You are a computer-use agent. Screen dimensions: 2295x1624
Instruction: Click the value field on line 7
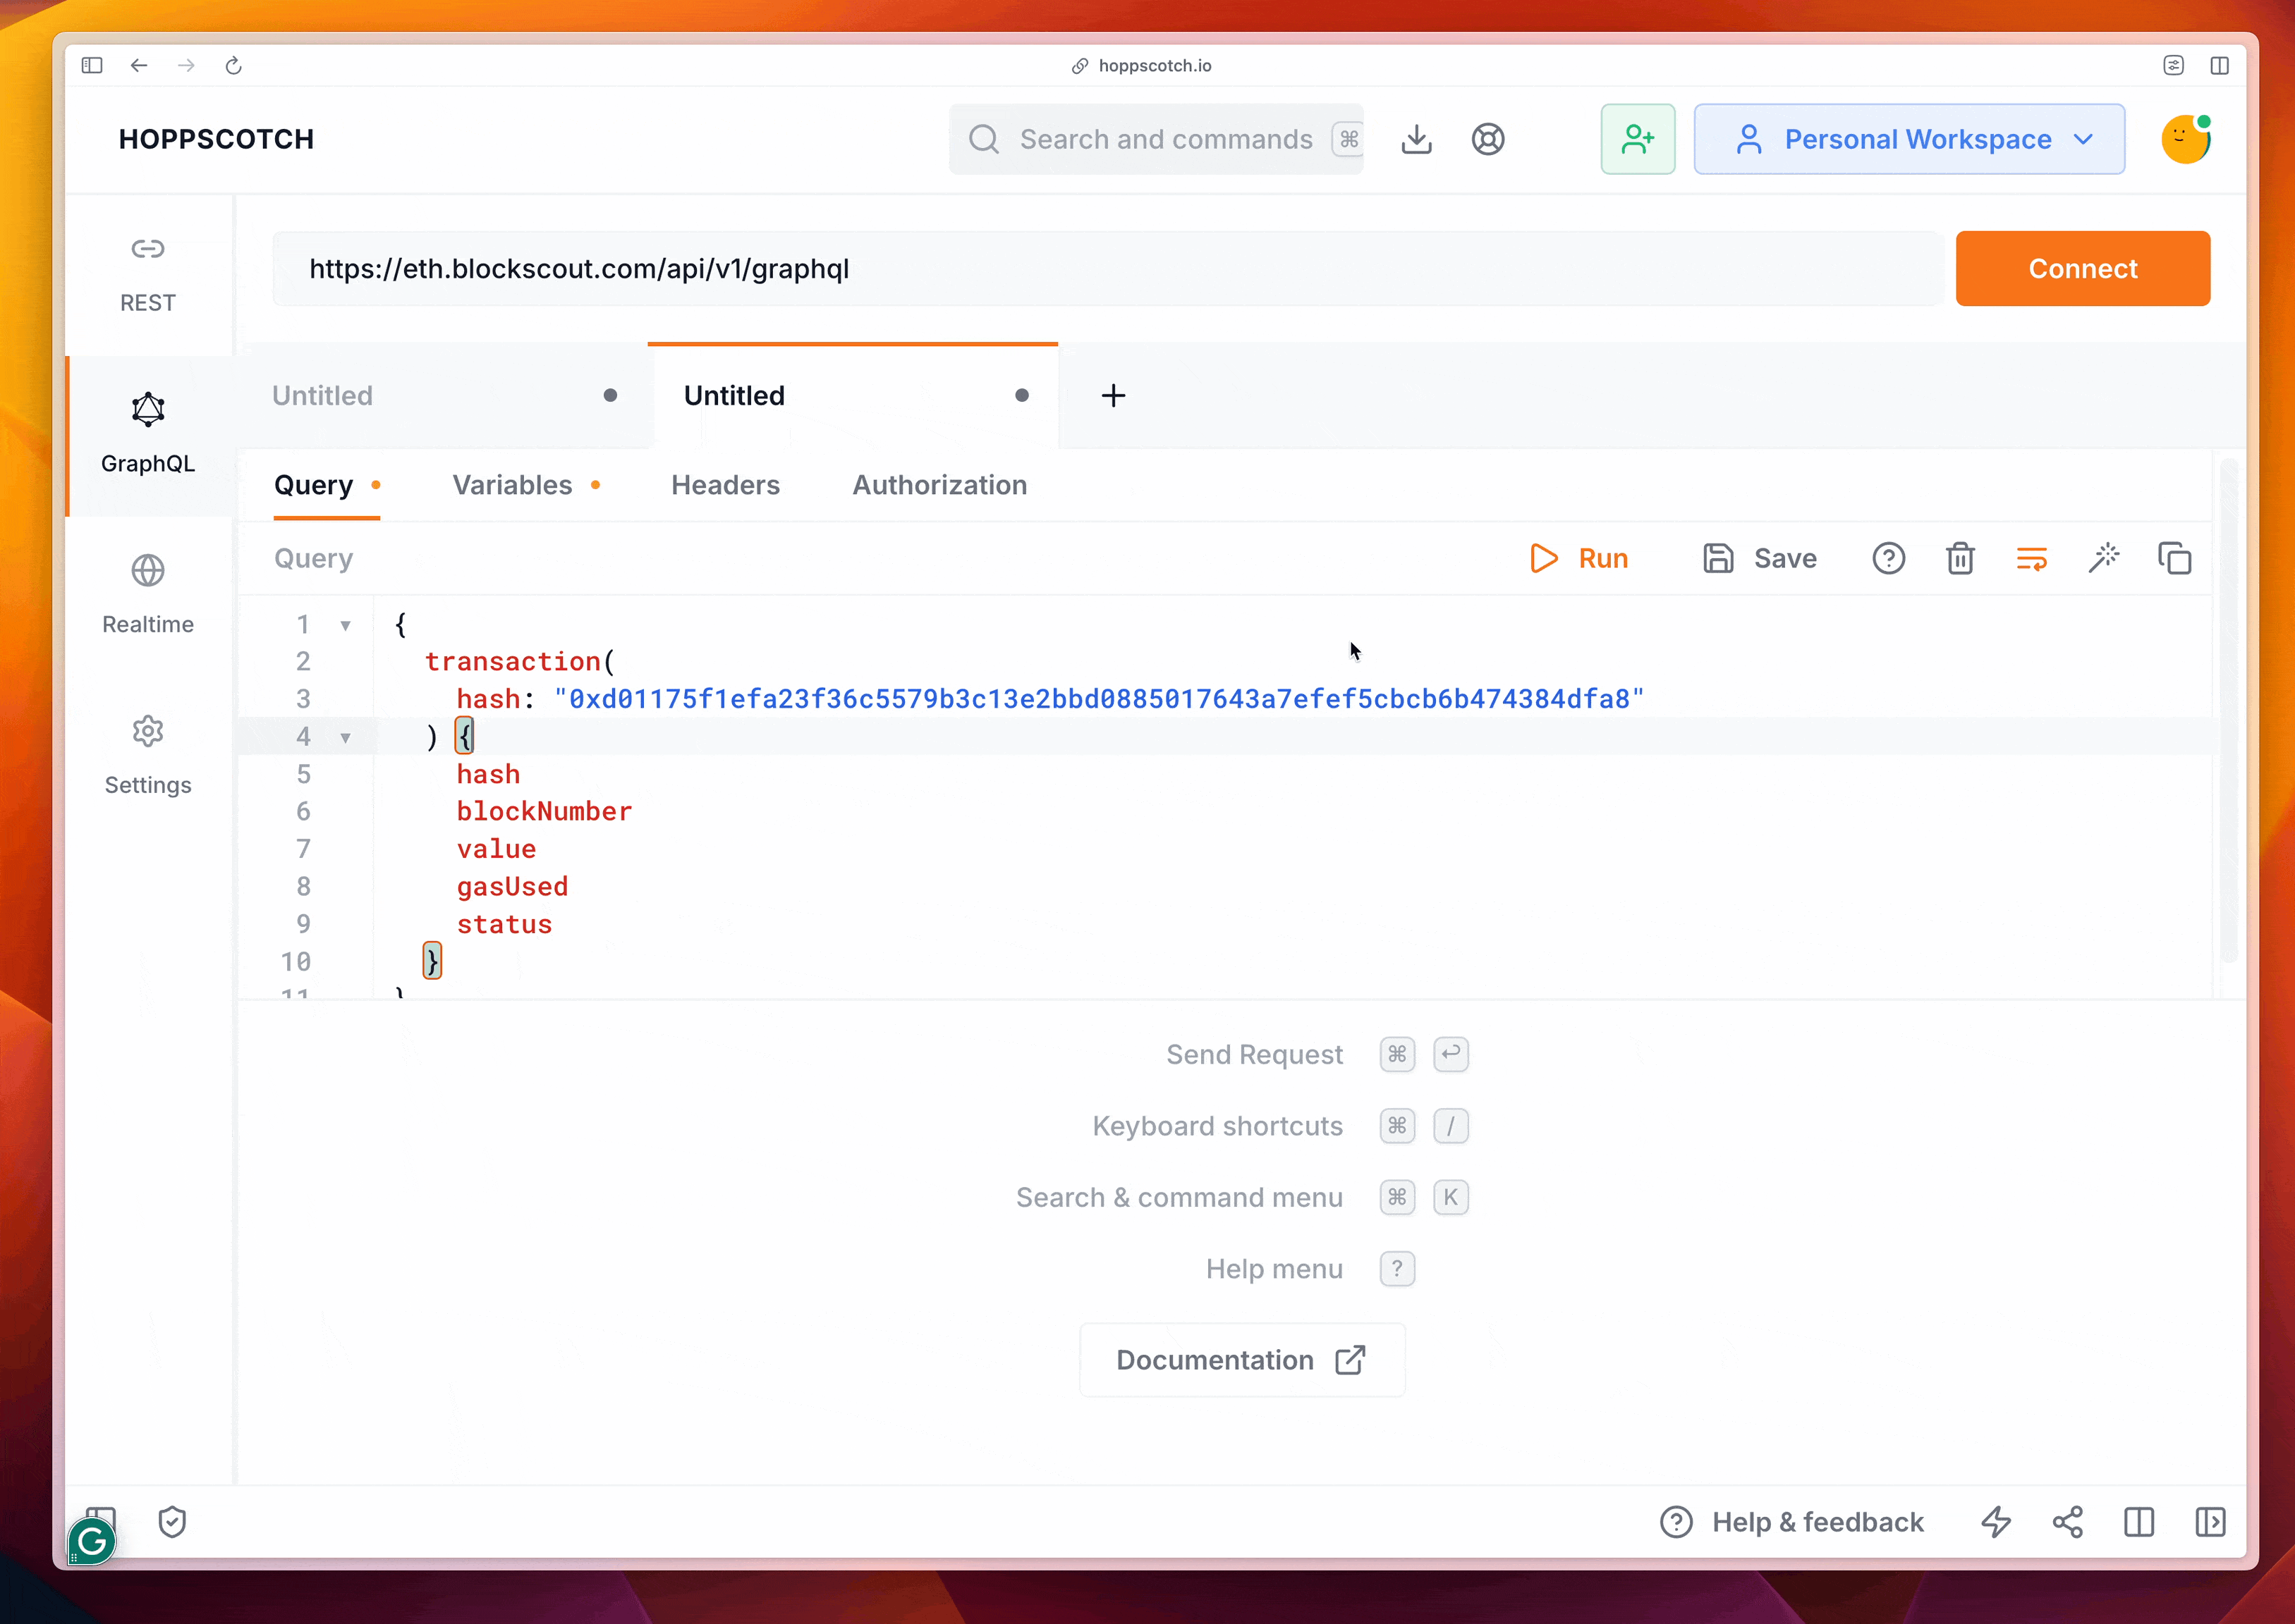[x=497, y=849]
